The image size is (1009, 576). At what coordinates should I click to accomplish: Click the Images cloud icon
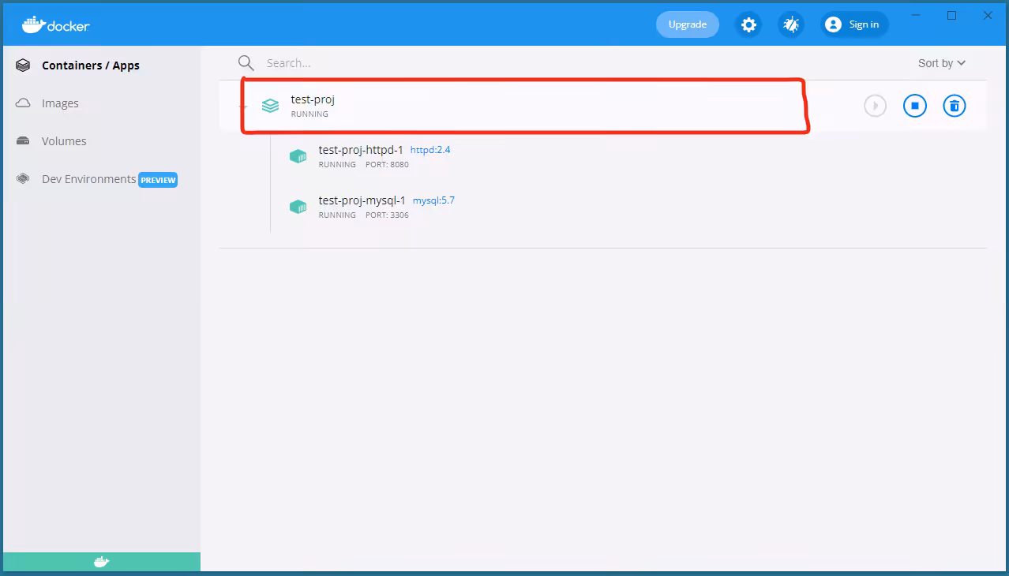[23, 103]
